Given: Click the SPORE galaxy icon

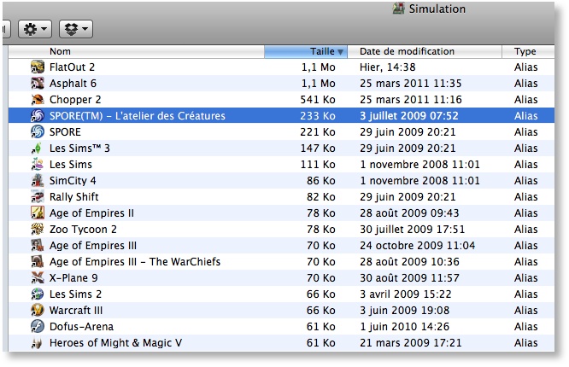Looking at the screenshot, I should tap(38, 131).
